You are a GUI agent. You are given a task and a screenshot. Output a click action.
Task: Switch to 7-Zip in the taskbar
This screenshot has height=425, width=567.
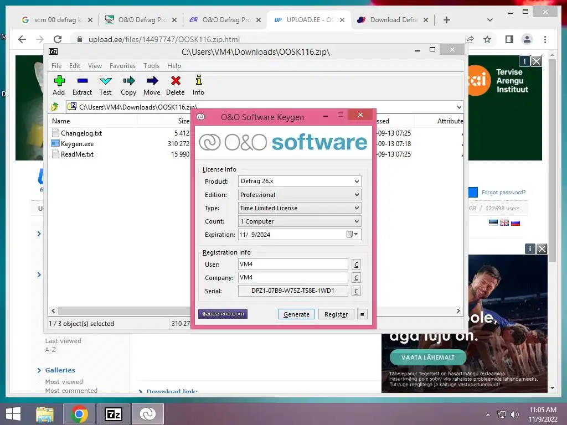coord(113,414)
